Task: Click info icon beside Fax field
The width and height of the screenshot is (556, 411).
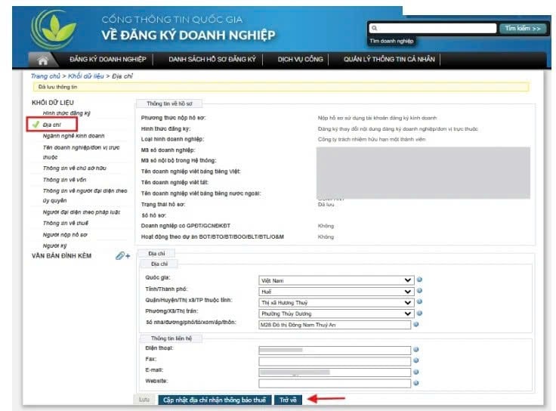Action: (416, 360)
